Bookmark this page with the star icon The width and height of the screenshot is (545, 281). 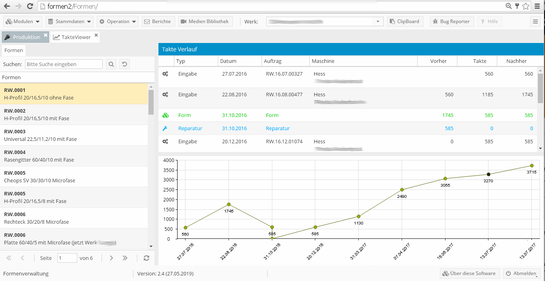tap(526, 6)
